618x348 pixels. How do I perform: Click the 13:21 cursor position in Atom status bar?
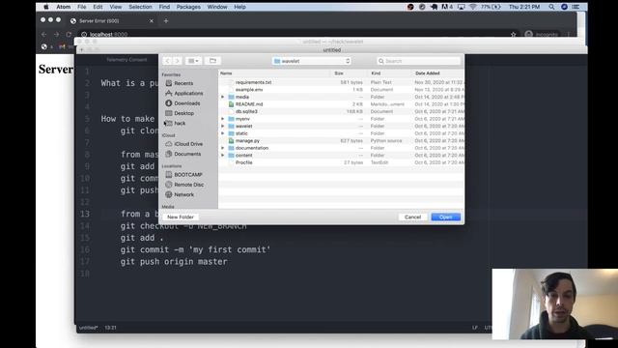tap(110, 328)
